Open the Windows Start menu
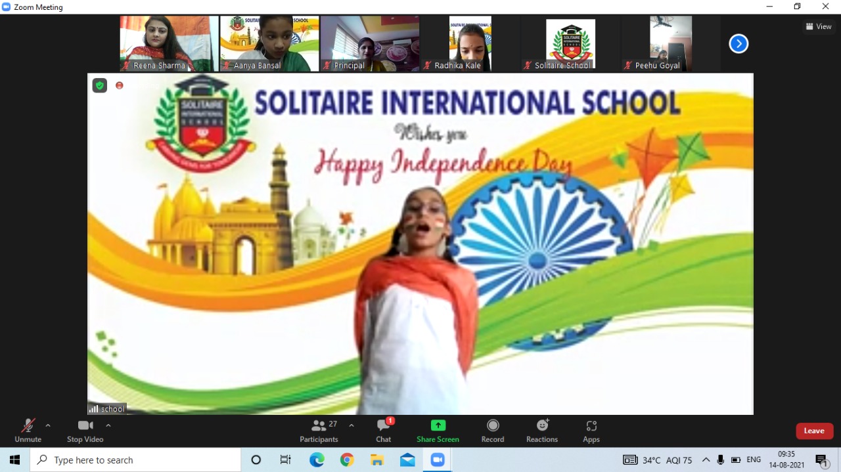This screenshot has width=841, height=472. [x=14, y=460]
